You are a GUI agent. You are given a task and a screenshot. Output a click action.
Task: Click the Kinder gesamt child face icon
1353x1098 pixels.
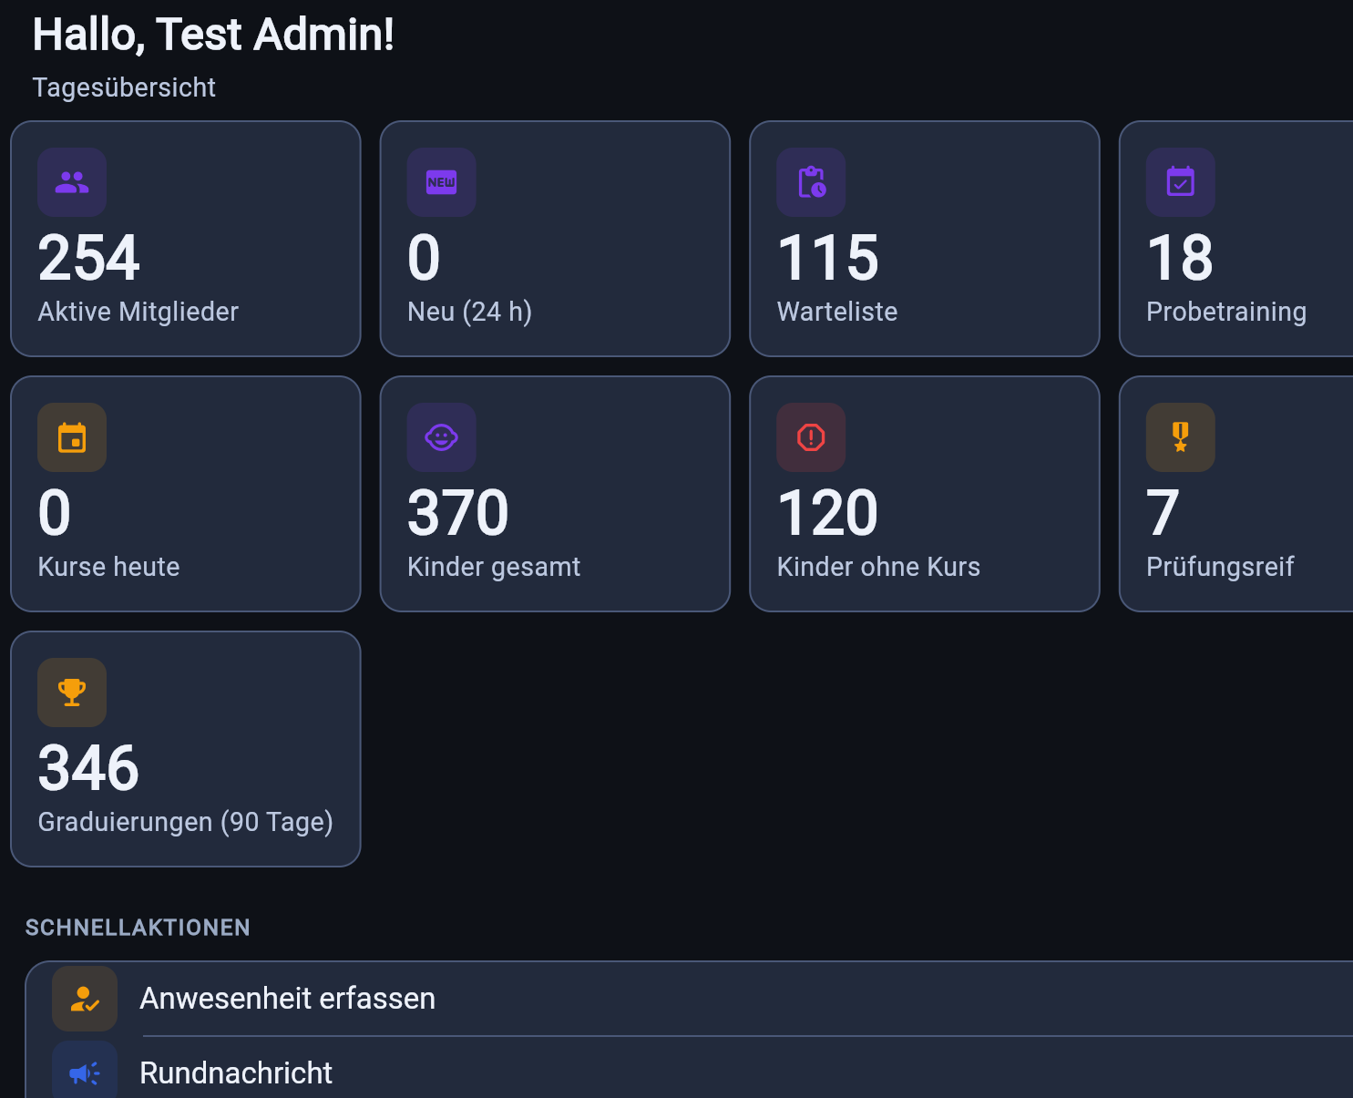[442, 437]
